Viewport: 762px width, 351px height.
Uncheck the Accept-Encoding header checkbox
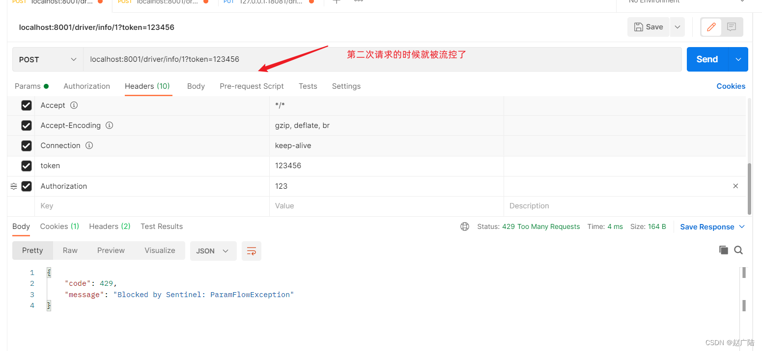coord(27,125)
